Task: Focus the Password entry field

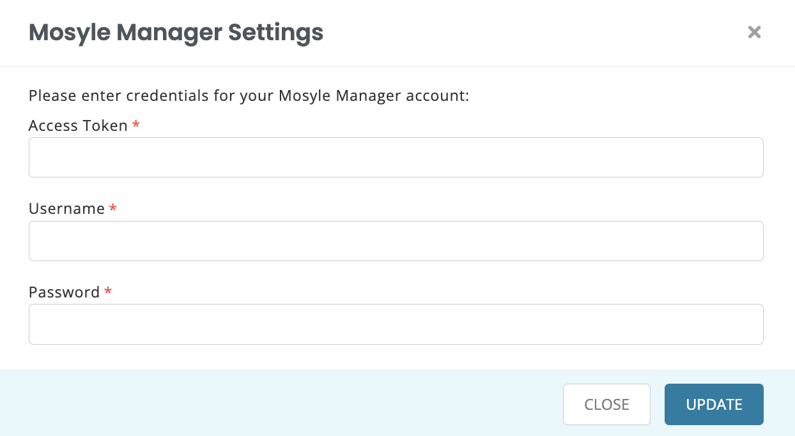Action: 396,324
